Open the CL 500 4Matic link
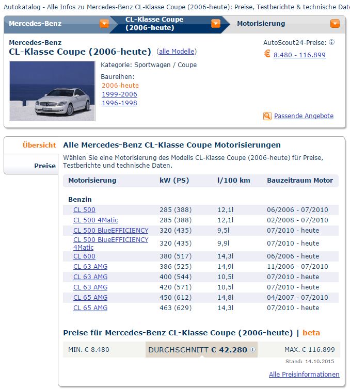 tap(96, 220)
